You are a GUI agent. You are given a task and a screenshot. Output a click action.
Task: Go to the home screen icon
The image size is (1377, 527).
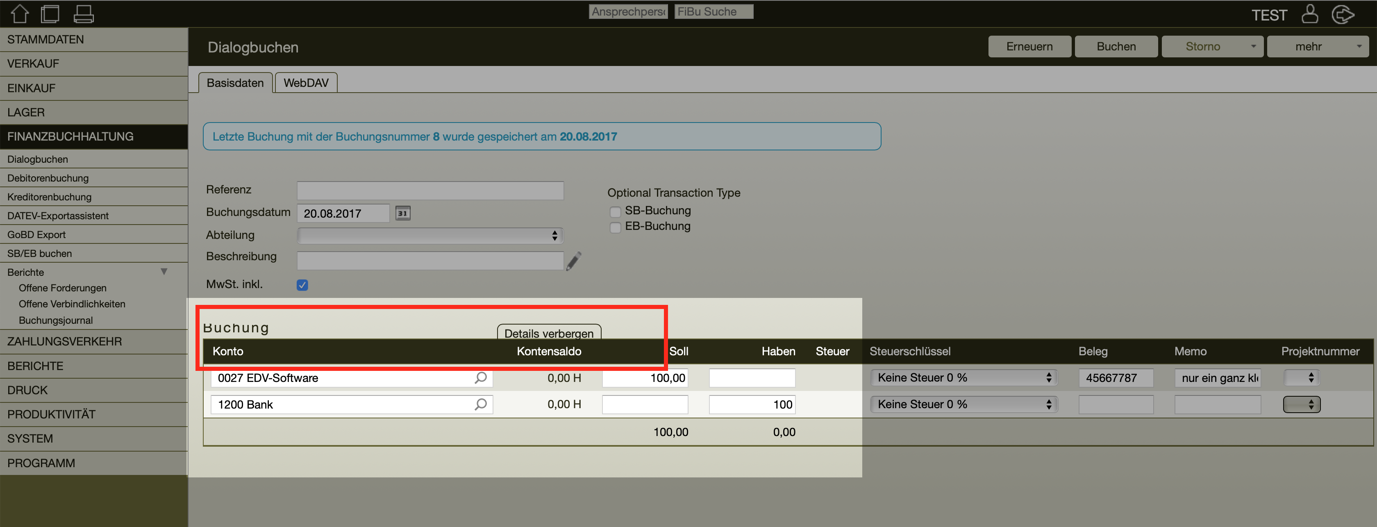pos(20,14)
